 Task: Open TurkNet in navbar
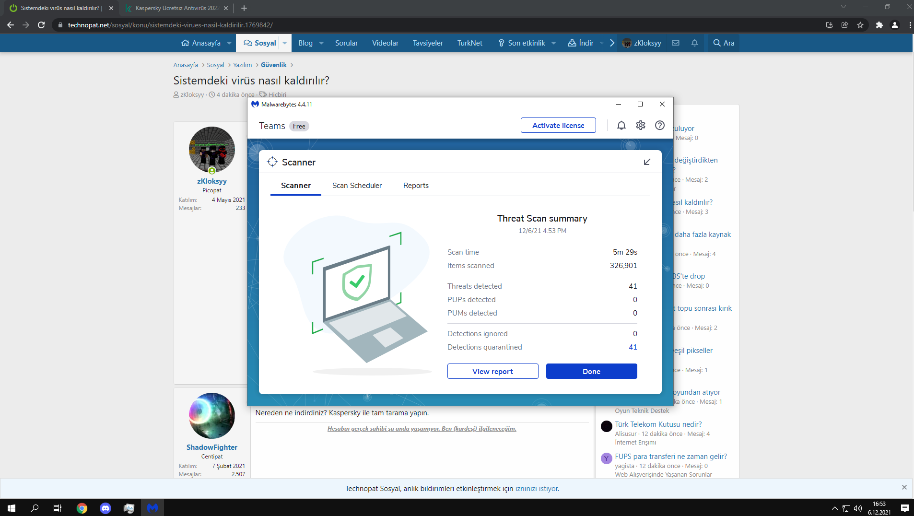coord(469,43)
